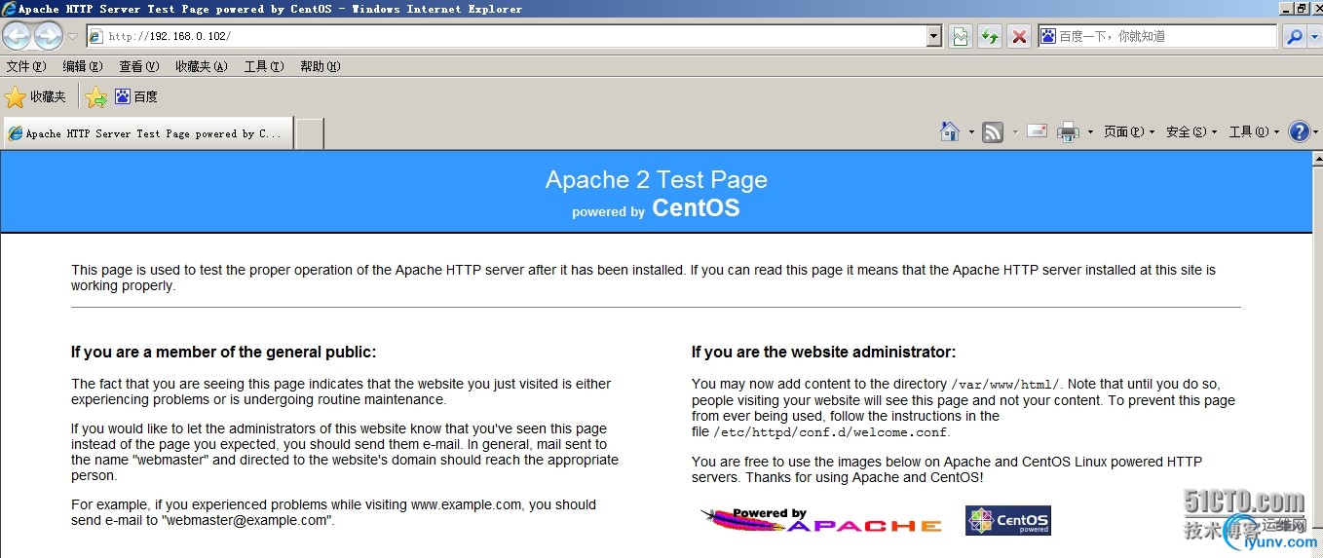Viewport: 1323px width, 558px height.
Task: Open the search provider dropdown arrow
Action: [x=1314, y=36]
